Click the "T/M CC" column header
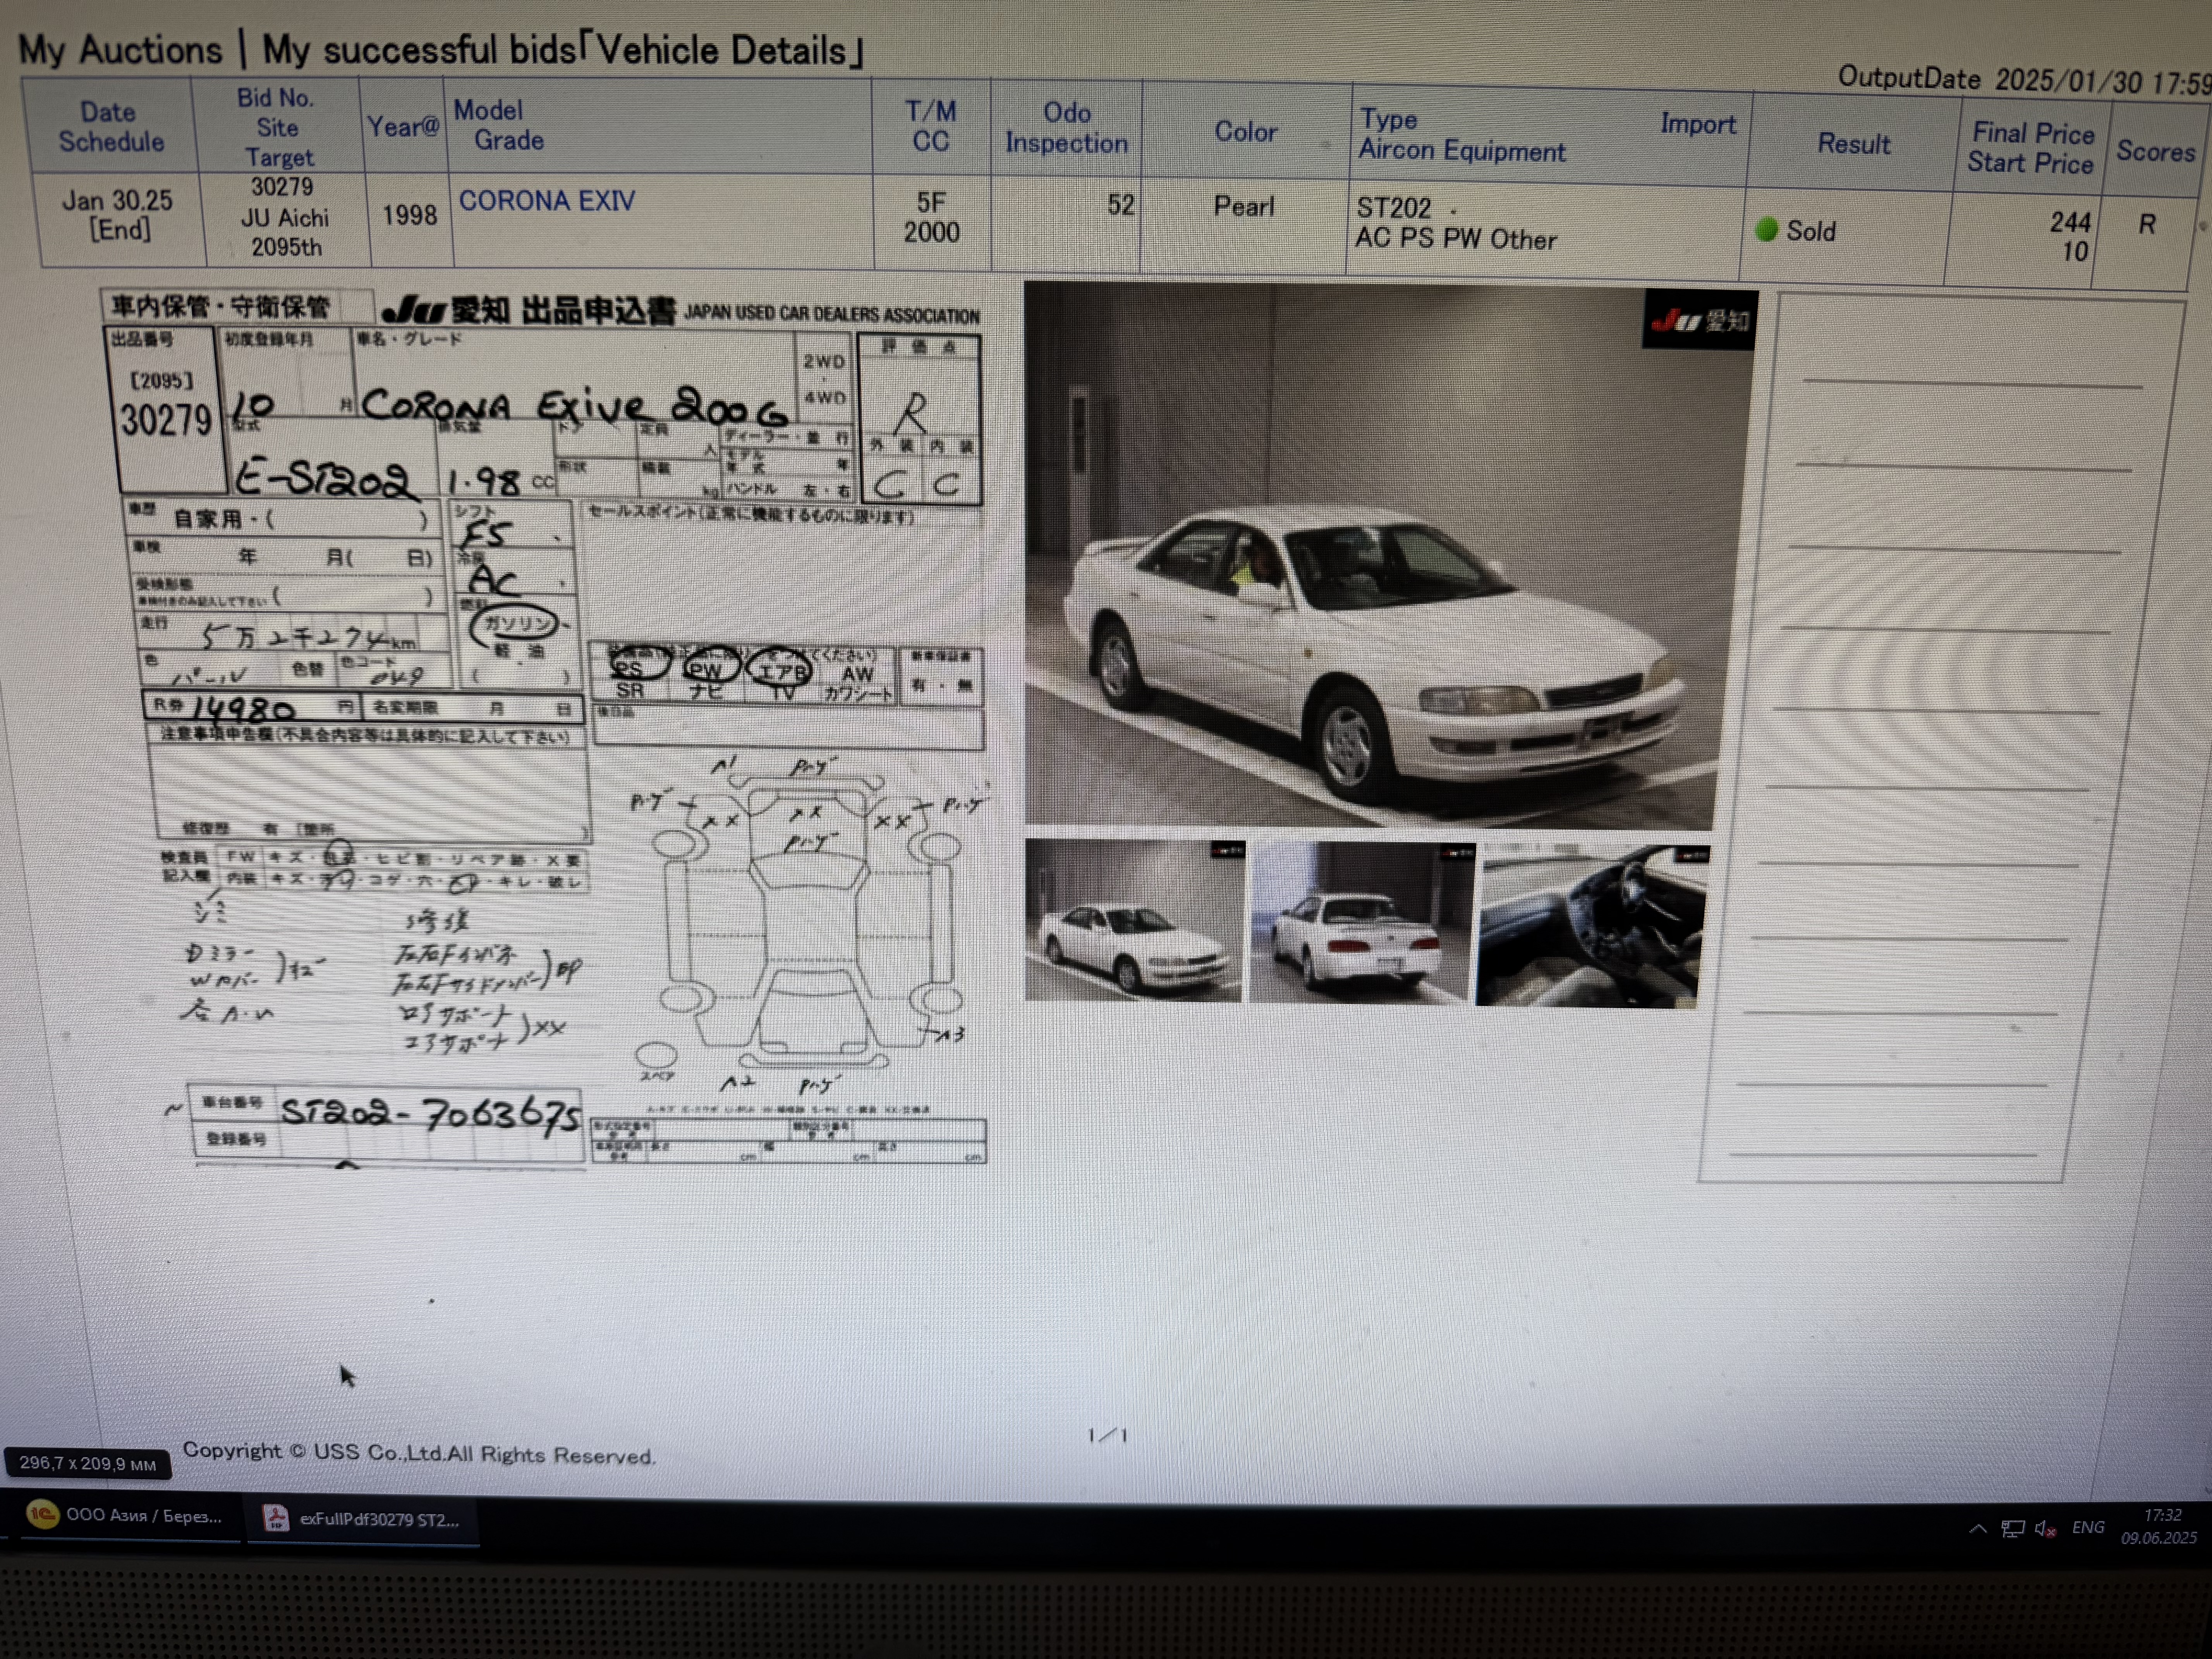2212x1659 pixels. tap(930, 126)
